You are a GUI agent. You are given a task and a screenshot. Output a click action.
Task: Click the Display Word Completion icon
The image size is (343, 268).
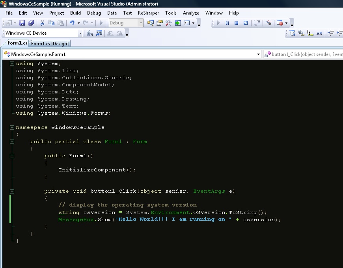[x=319, y=33]
